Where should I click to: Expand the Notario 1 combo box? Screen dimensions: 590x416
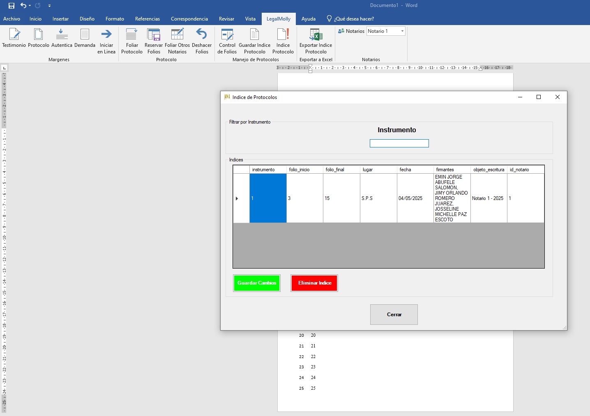[402, 31]
